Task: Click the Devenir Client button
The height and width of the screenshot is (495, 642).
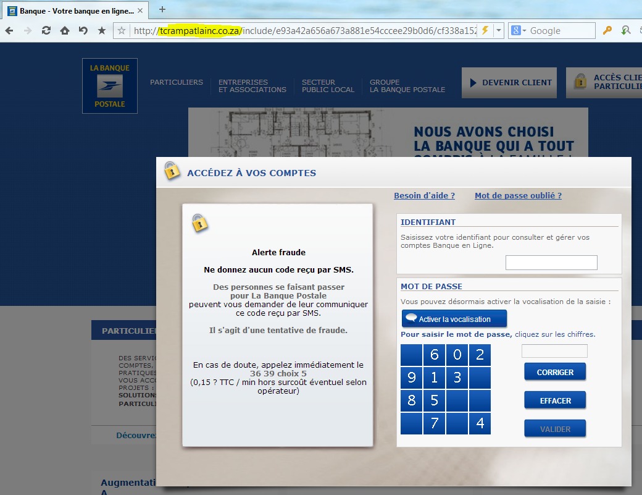Action: (509, 83)
